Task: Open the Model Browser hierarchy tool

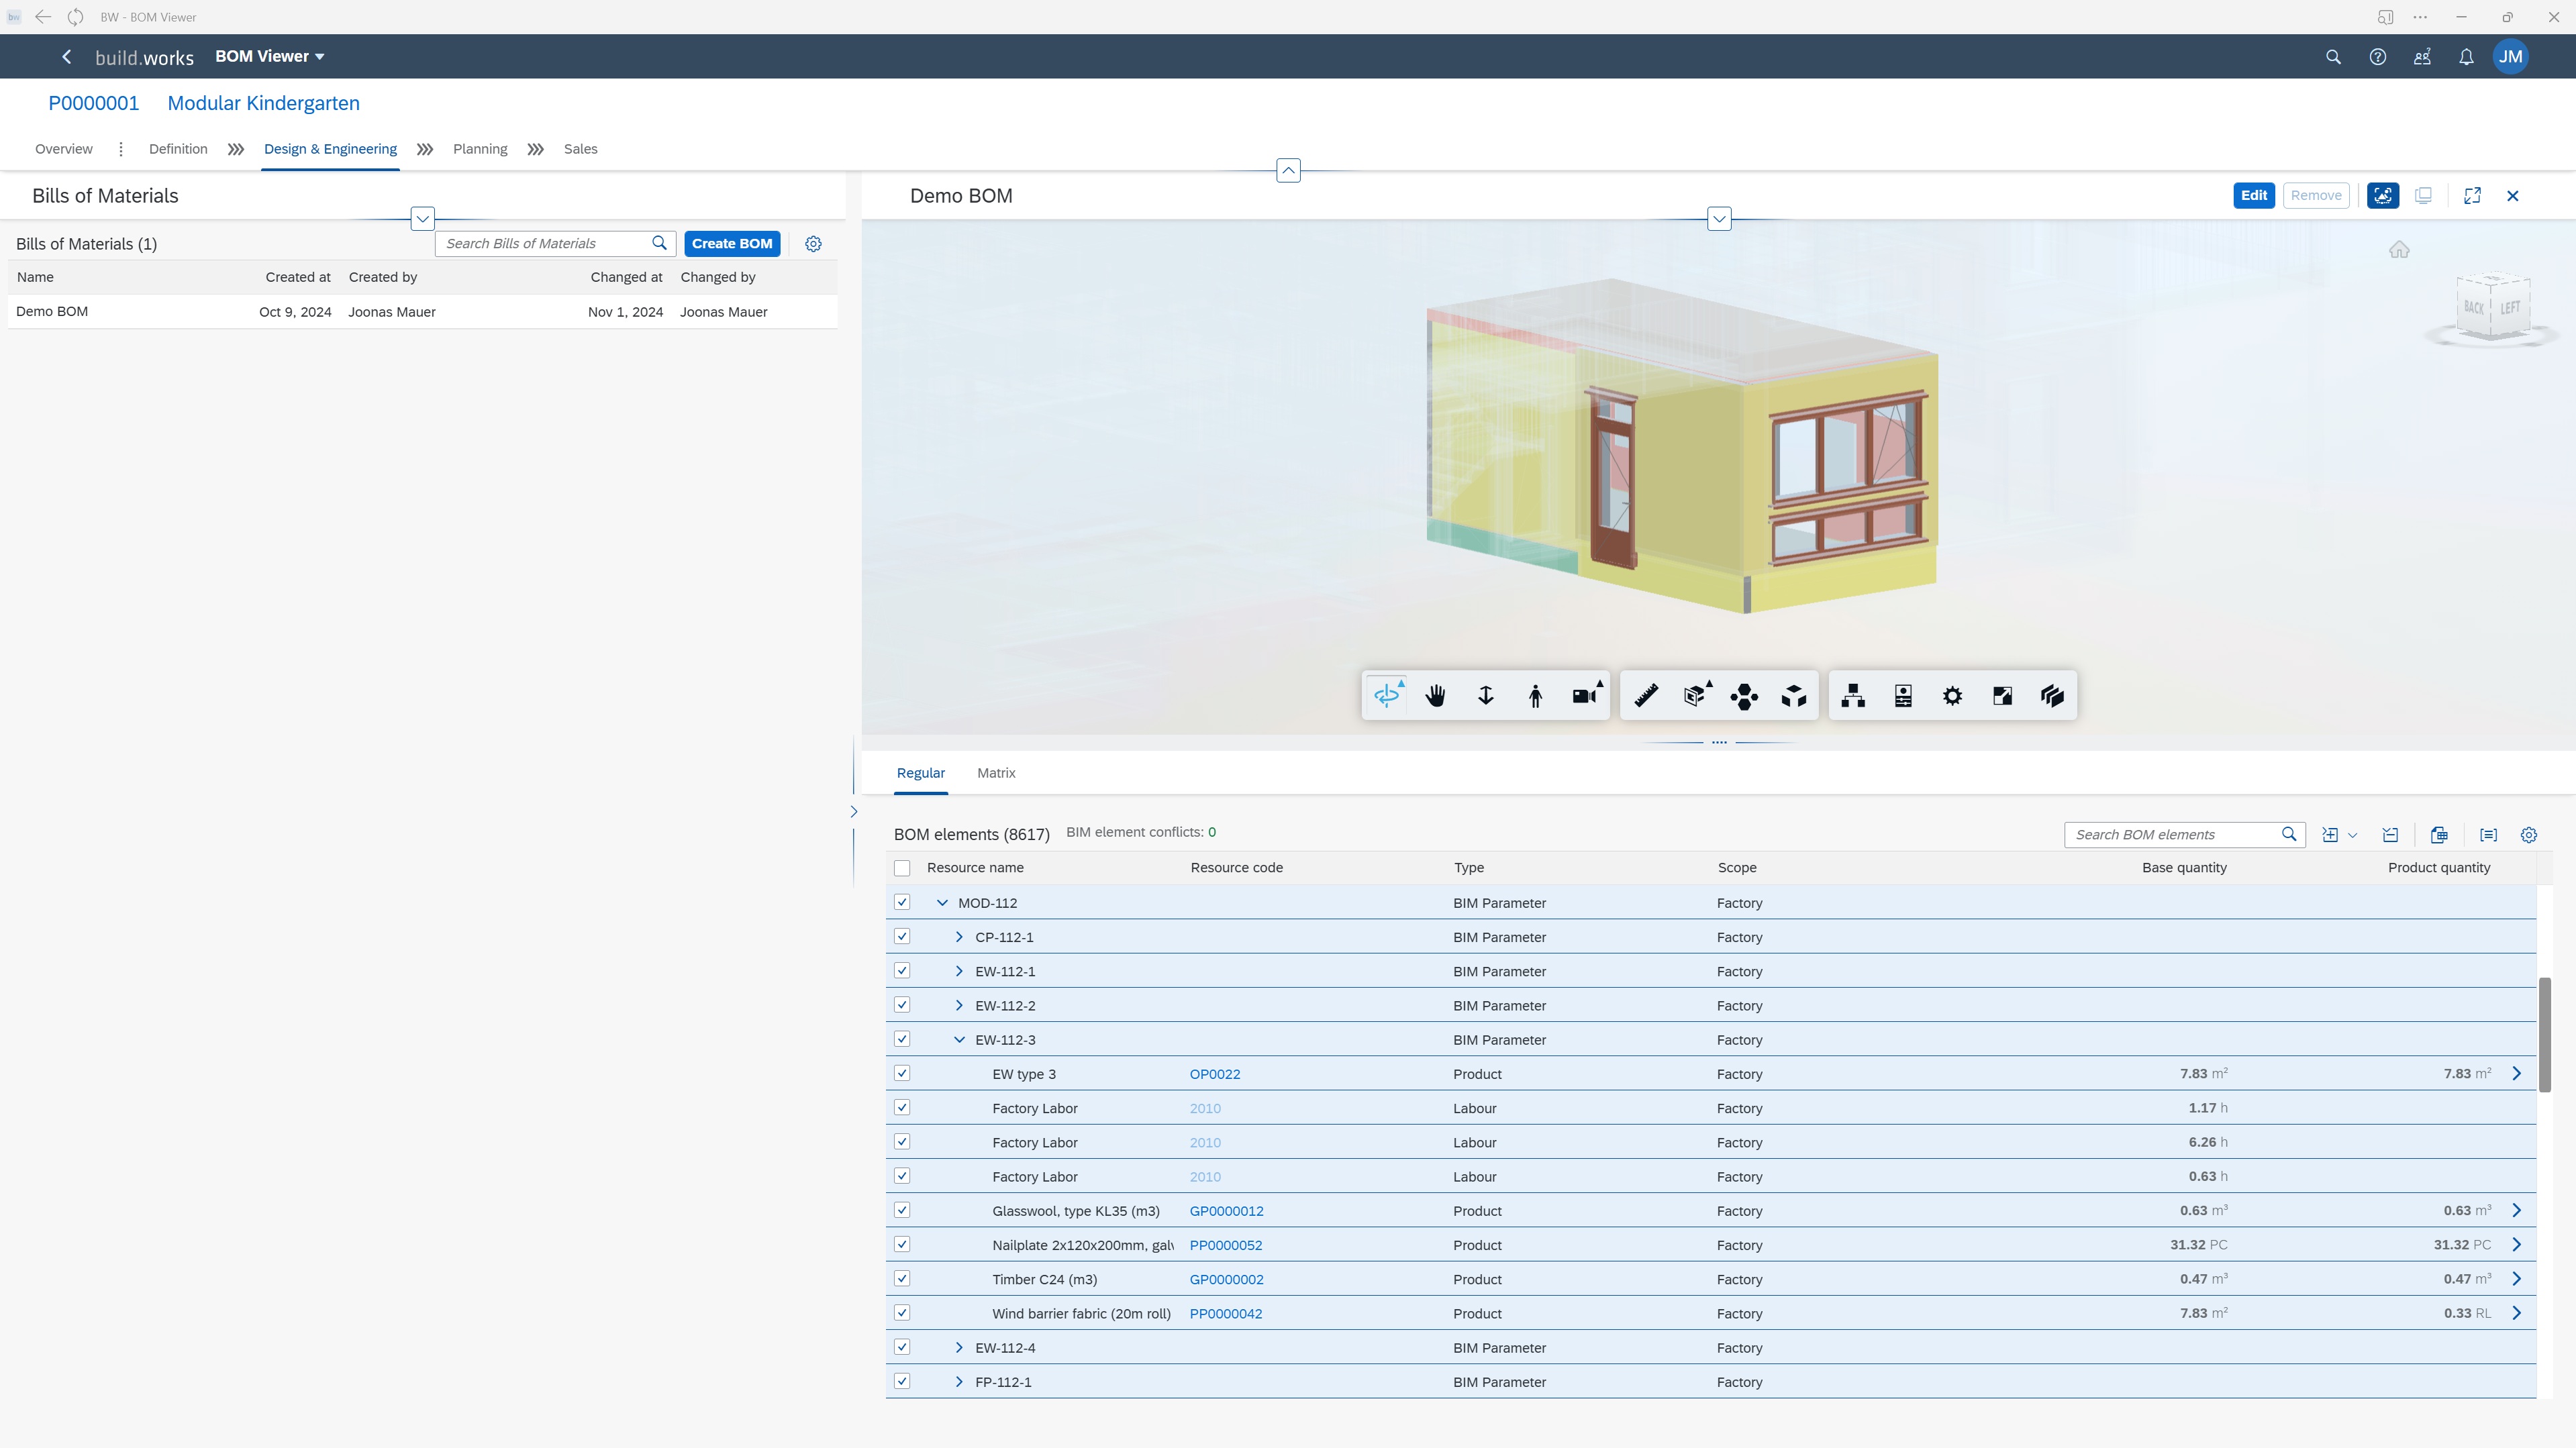Action: point(1853,696)
